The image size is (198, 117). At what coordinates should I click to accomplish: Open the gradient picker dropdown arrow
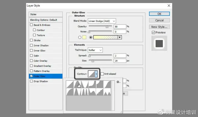pyautogui.click(x=120, y=37)
